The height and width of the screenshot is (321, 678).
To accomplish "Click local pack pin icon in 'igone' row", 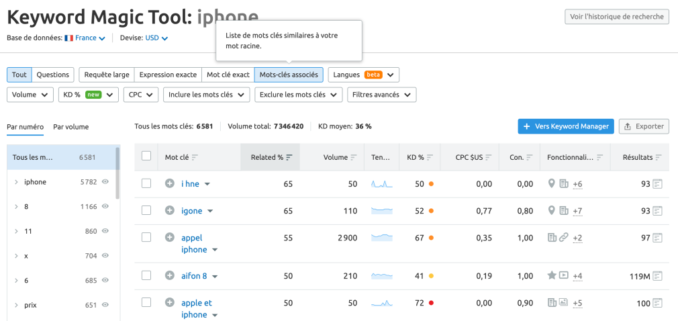I will [551, 211].
